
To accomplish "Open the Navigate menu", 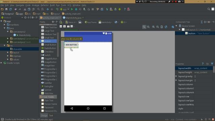I will [x=20, y=5].
